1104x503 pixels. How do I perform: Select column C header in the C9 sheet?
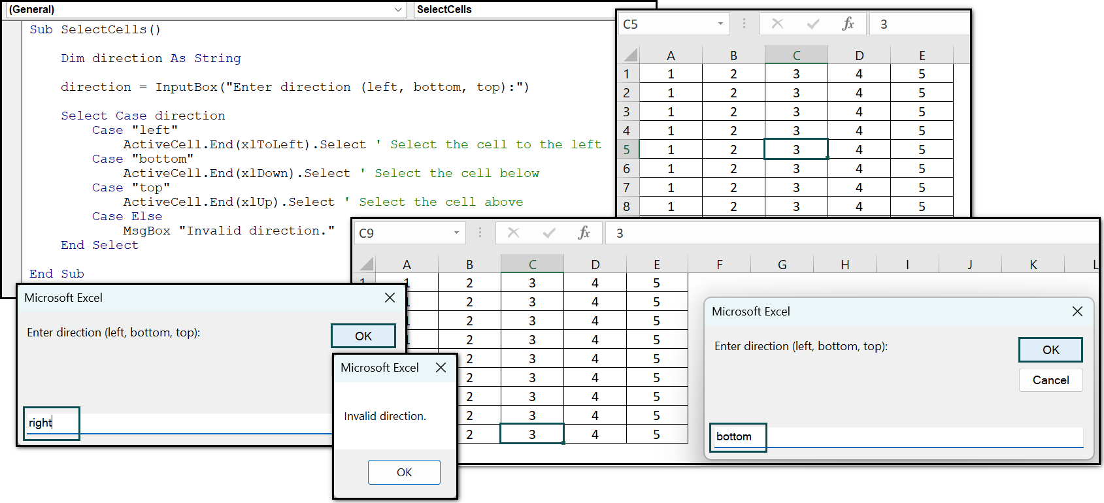pyautogui.click(x=532, y=265)
